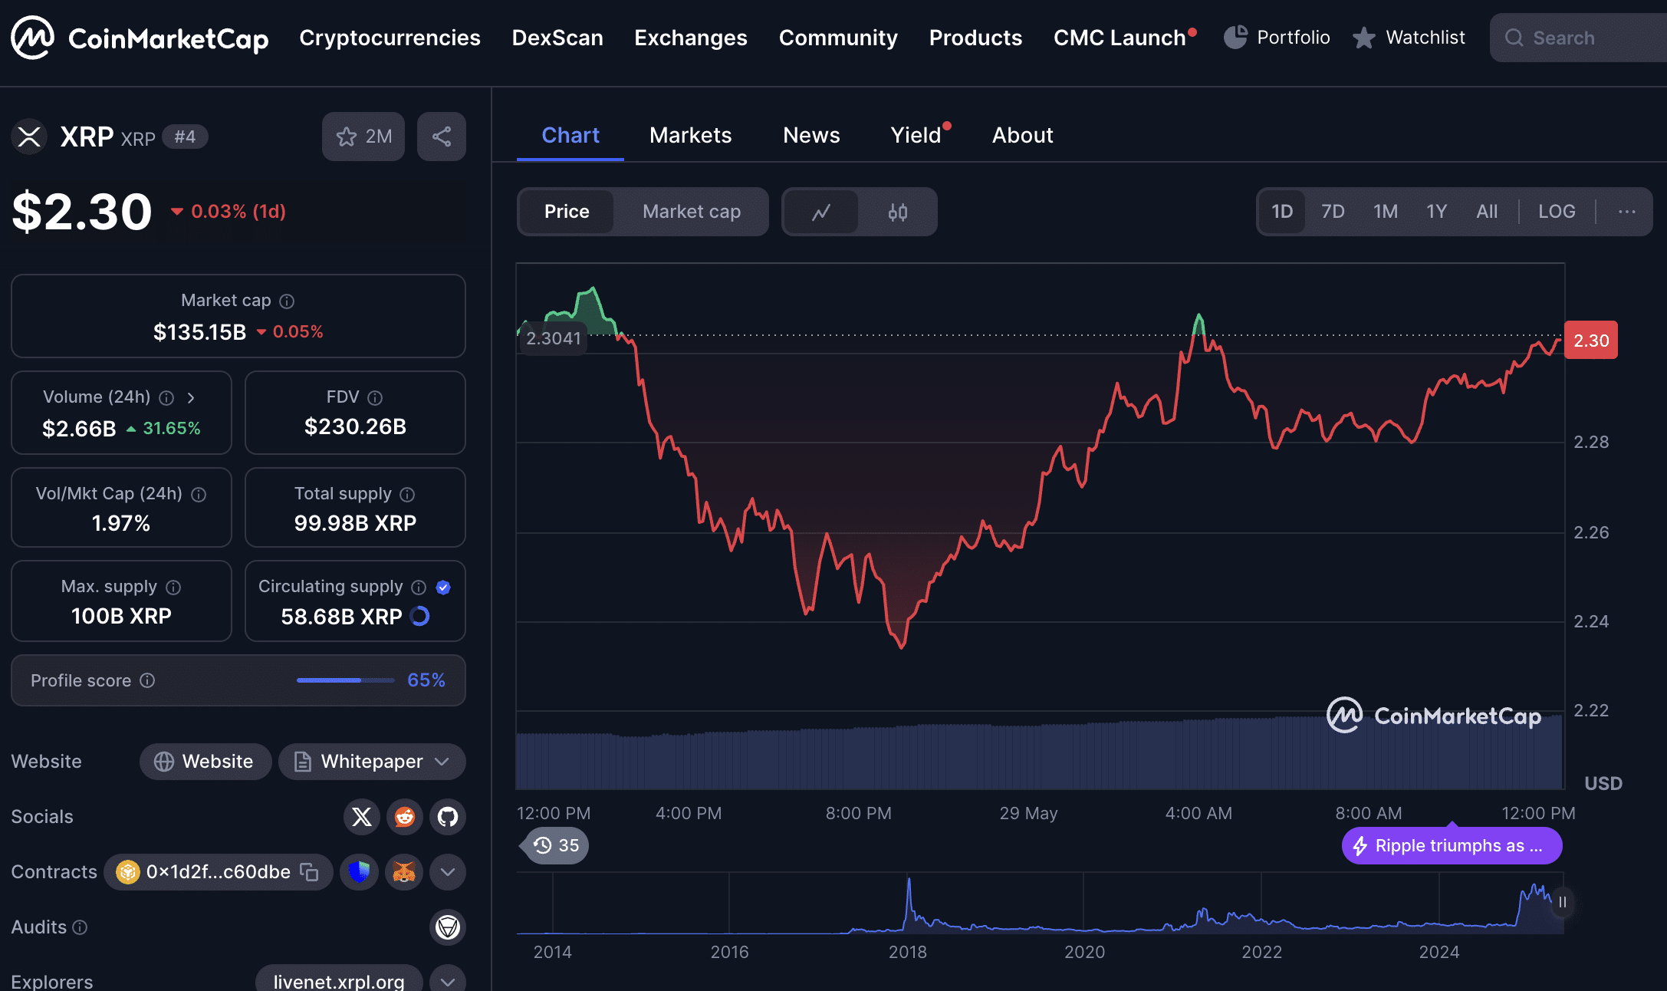1667x991 pixels.
Task: Click the 2.30 current price tag
Action: (1591, 341)
